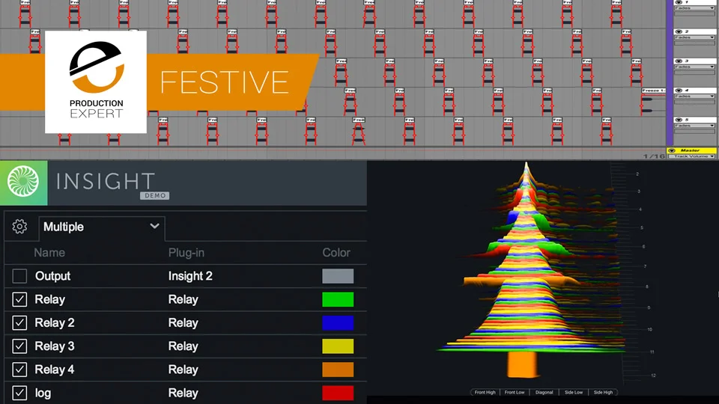Uncheck the log row checkbox

tap(19, 393)
